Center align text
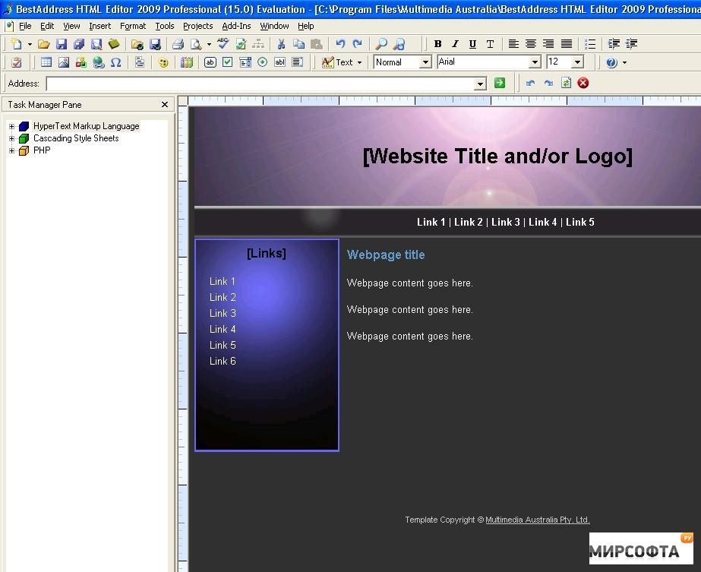Screen dimensions: 701x572 (x=531, y=44)
